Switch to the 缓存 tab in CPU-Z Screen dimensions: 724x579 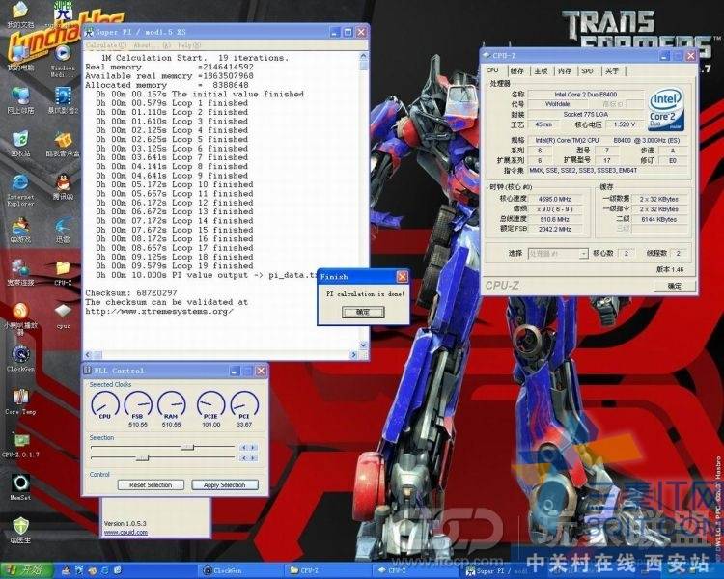point(517,71)
